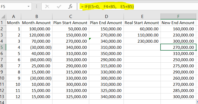The height and width of the screenshot is (104, 198).
Task: Click the 'Month' header cell
Action: (x=13, y=23)
